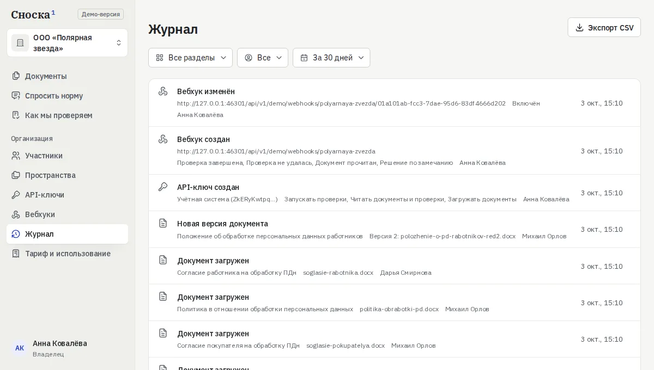Click the Экспорт CSV button
This screenshot has height=370, width=654.
(x=604, y=27)
